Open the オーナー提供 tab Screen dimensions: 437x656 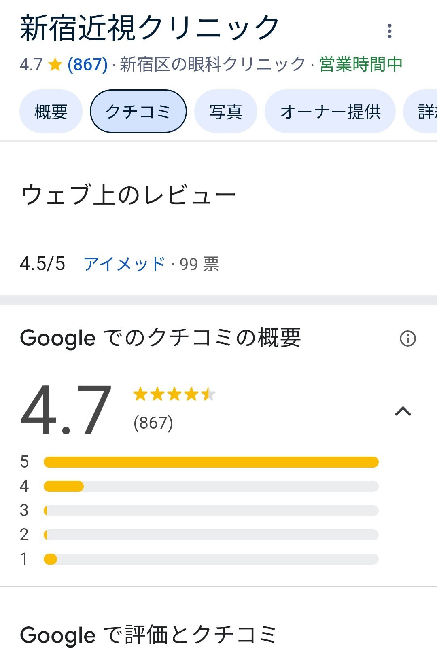pyautogui.click(x=330, y=111)
